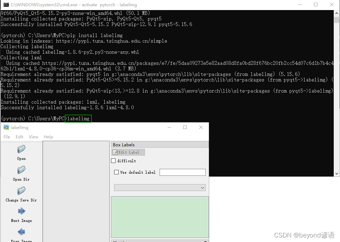Click the cmd scrollbar thumb

coord(337,20)
